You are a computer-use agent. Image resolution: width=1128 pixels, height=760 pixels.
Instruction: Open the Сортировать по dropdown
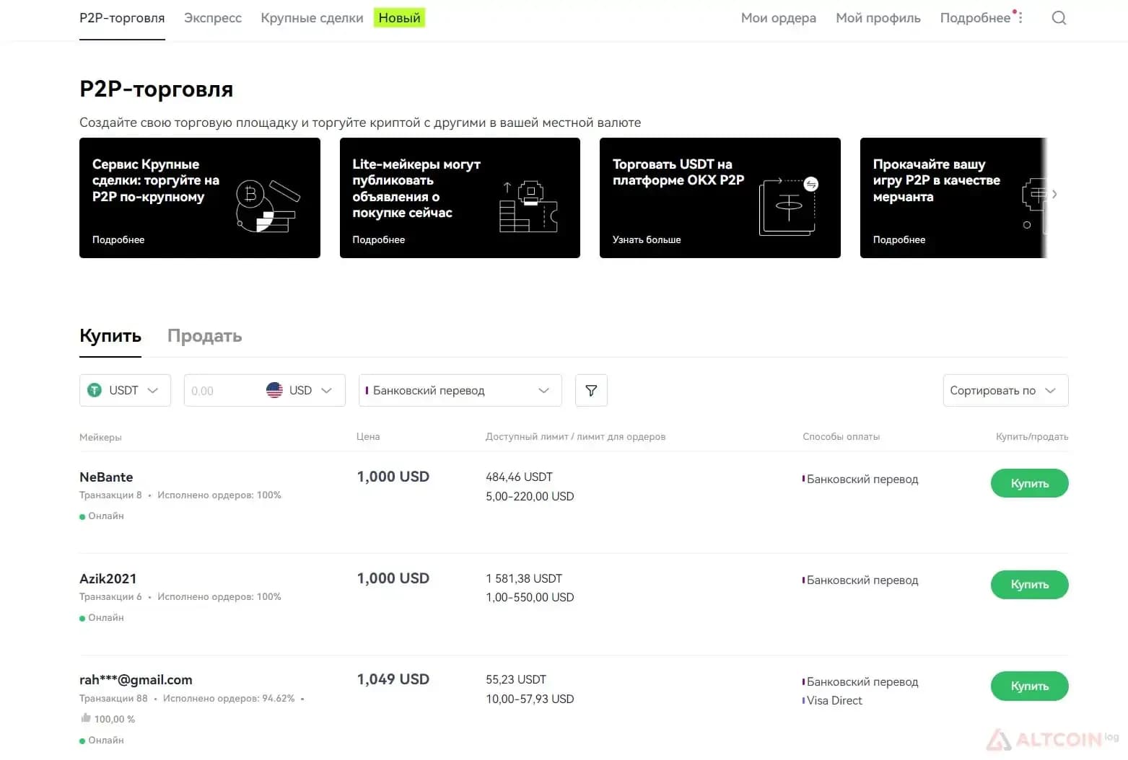tap(1005, 390)
